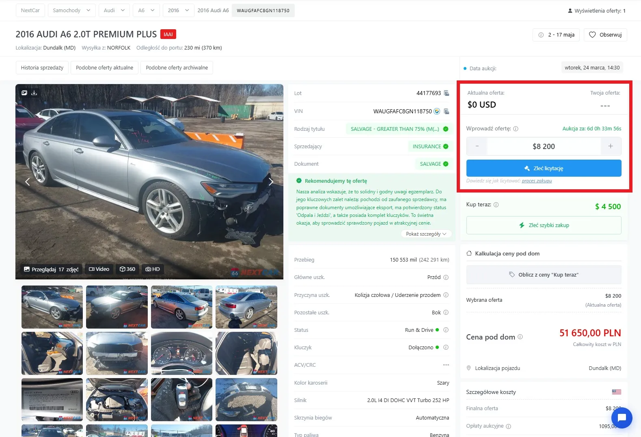Image resolution: width=641 pixels, height=437 pixels.
Task: Open the 2016 year dropdown
Action: (178, 11)
